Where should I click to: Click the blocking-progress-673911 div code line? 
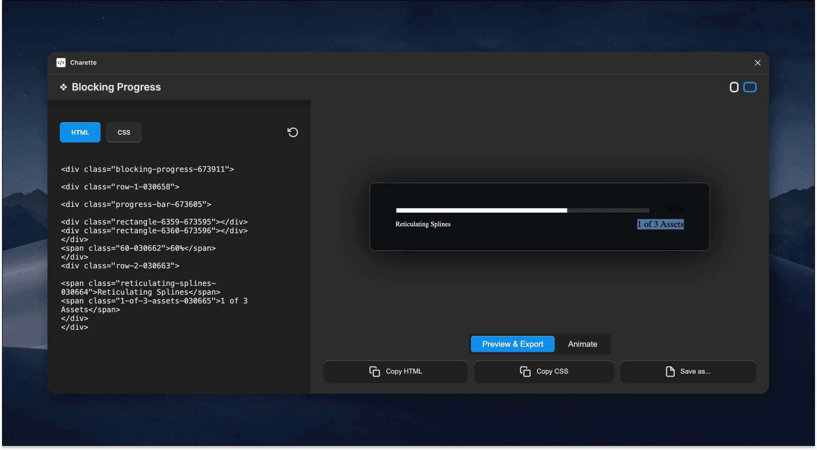click(148, 169)
